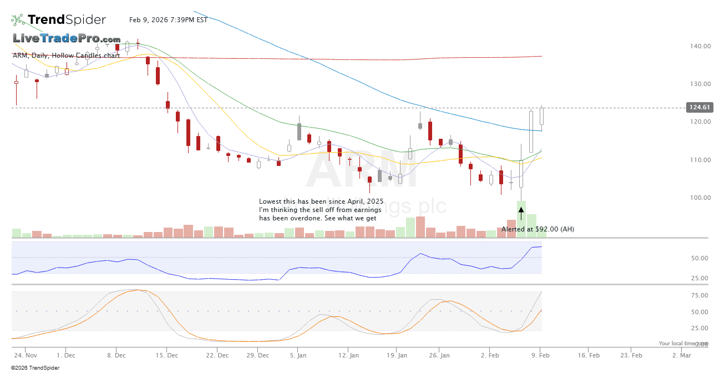Pick the '5. Jan' date axis label

tap(298, 355)
